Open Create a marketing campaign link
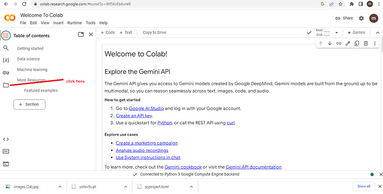The image size is (383, 194). click(147, 143)
